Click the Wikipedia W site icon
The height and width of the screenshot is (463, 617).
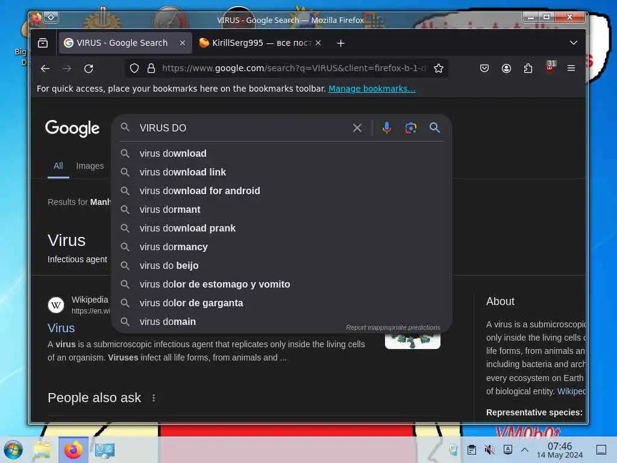[56, 305]
